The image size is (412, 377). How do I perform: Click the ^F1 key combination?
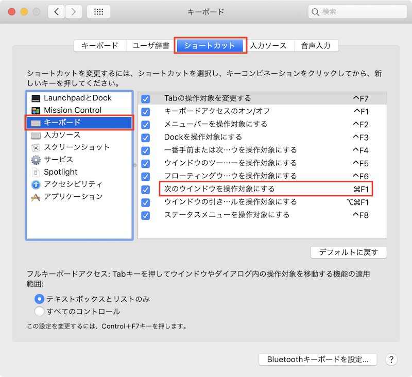pyautogui.click(x=361, y=112)
